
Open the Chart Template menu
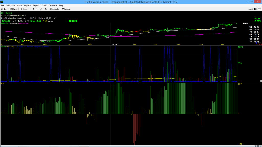pyautogui.click(x=24, y=5)
